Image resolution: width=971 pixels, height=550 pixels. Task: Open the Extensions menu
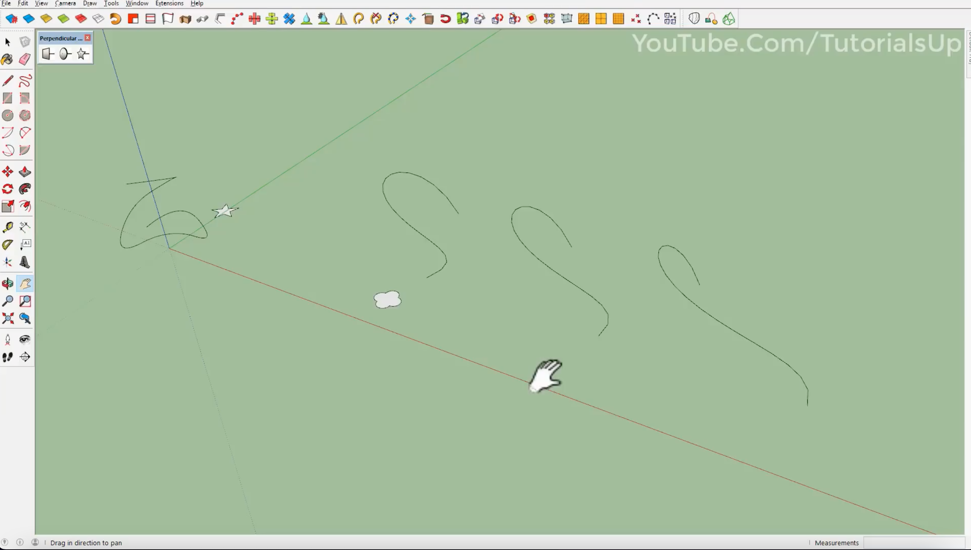[x=169, y=3]
